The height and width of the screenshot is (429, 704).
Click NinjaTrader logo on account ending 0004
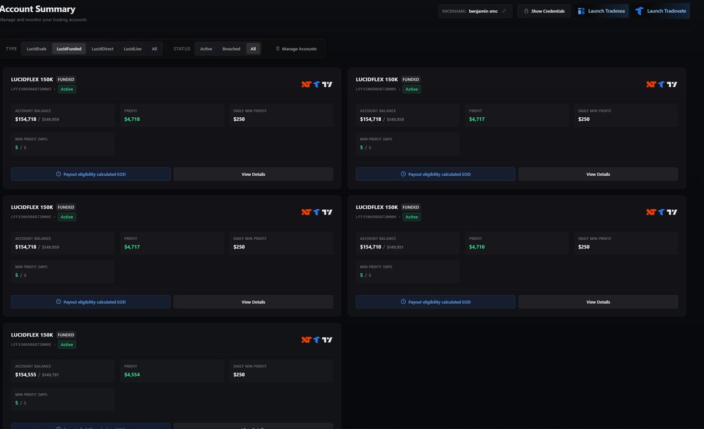point(651,212)
